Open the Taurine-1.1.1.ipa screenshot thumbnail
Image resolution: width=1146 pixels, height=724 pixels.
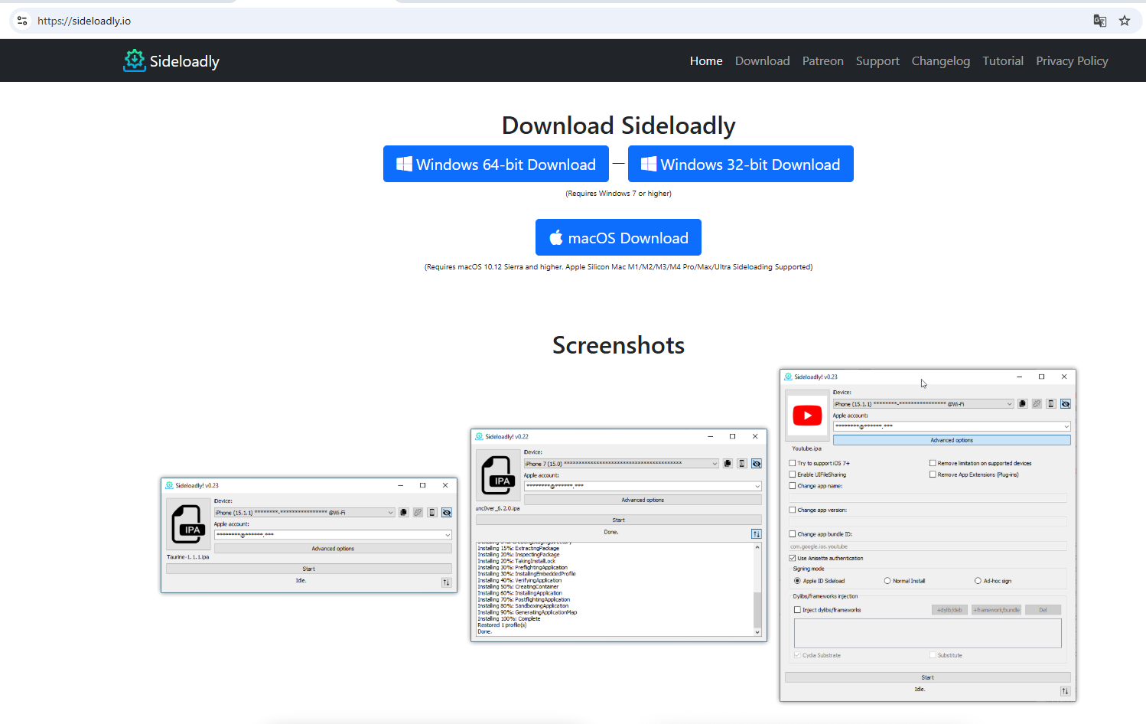[309, 535]
